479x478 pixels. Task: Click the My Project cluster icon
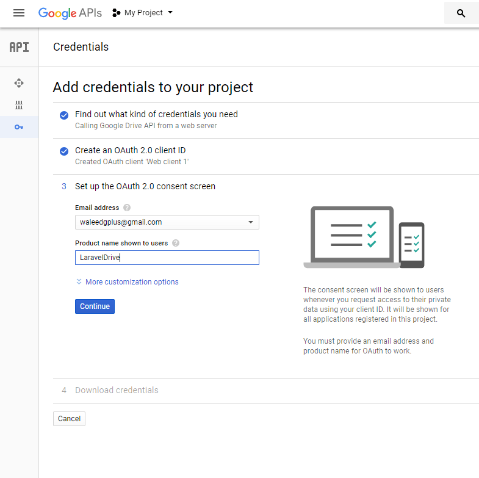pyautogui.click(x=116, y=13)
